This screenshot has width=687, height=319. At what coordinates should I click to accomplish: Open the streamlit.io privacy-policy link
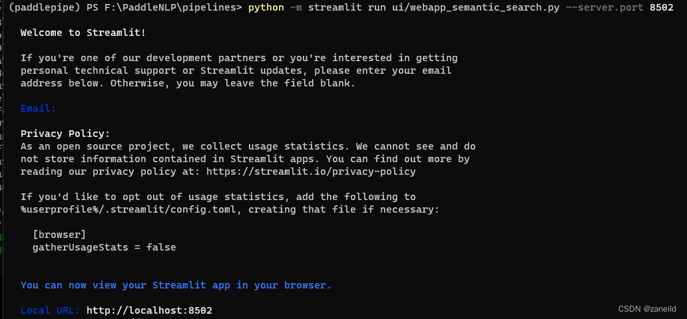click(311, 171)
